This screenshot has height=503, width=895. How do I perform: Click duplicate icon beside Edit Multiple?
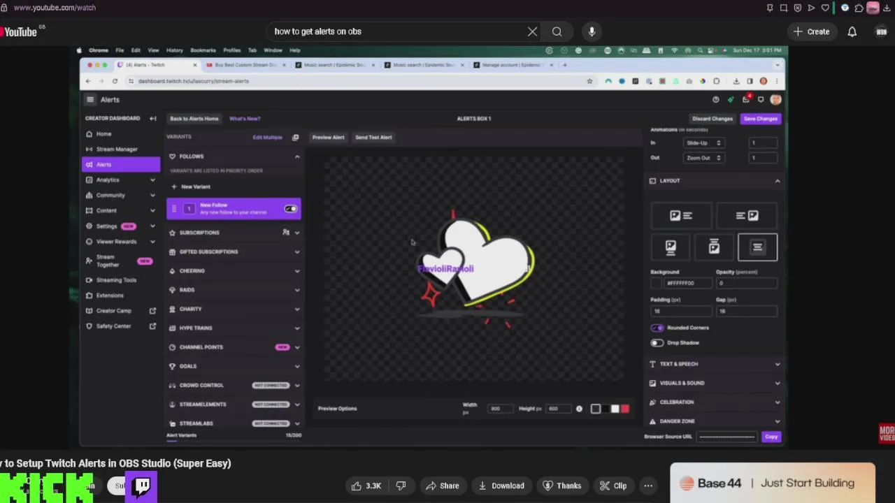pyautogui.click(x=295, y=138)
